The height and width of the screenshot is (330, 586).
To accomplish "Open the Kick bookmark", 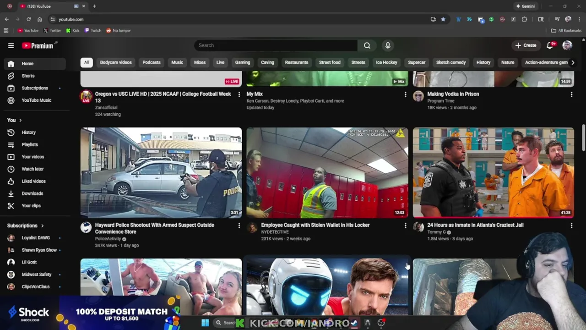I will [x=73, y=30].
